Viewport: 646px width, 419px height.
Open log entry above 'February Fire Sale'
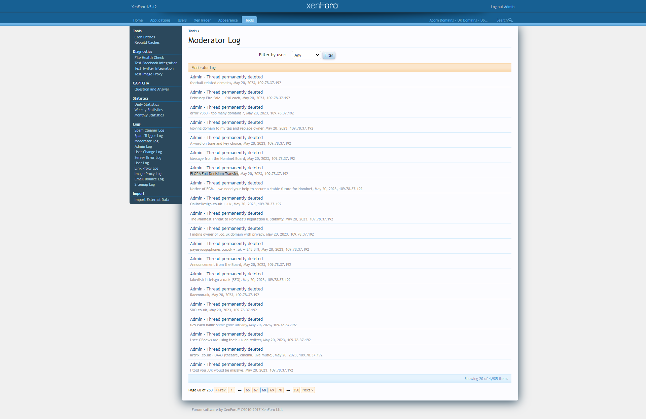226,92
